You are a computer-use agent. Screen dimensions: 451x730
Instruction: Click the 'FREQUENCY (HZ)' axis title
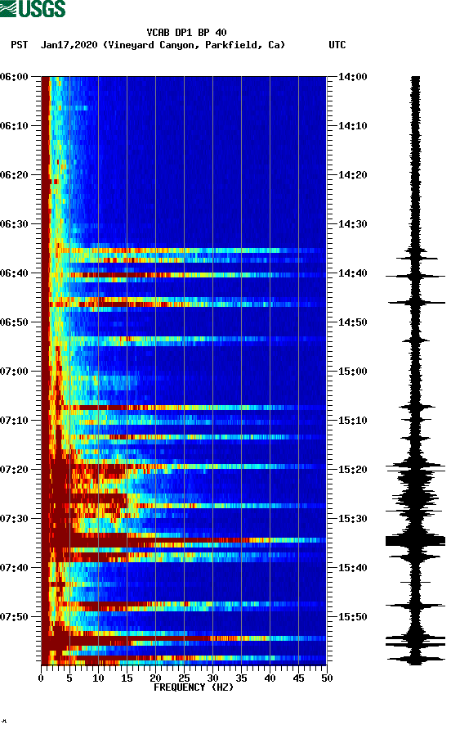[x=194, y=687]
